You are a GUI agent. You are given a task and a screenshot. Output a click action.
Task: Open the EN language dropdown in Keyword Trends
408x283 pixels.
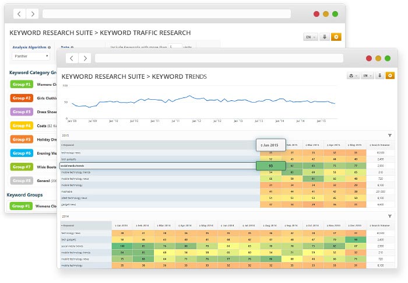(367, 76)
